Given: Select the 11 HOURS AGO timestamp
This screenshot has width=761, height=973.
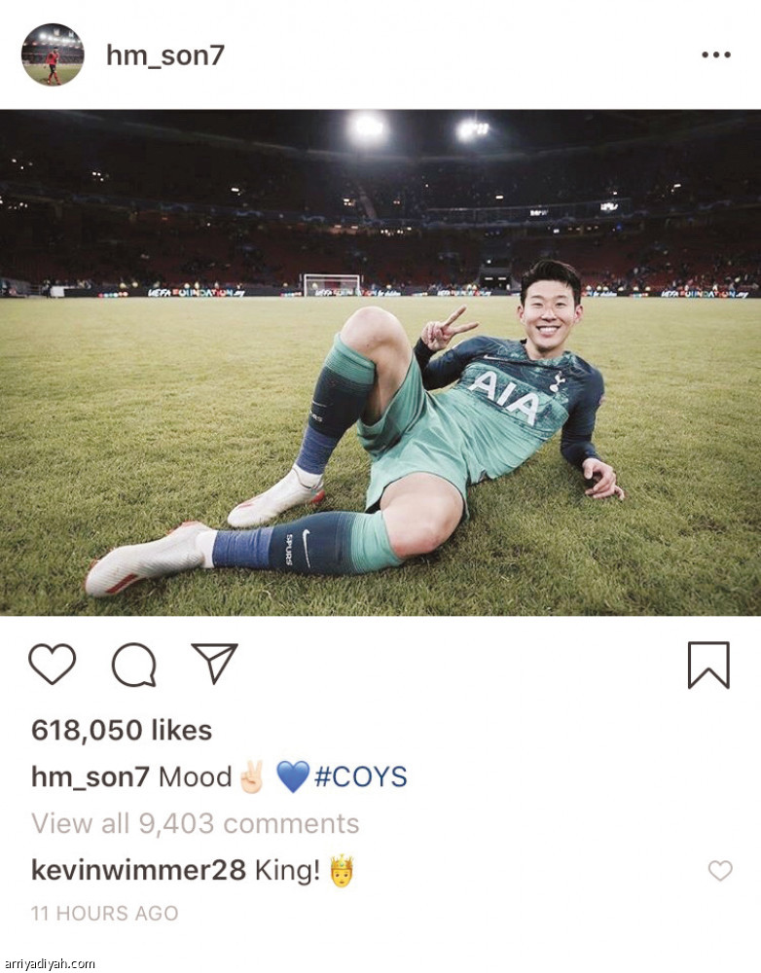Looking at the screenshot, I should tap(105, 914).
